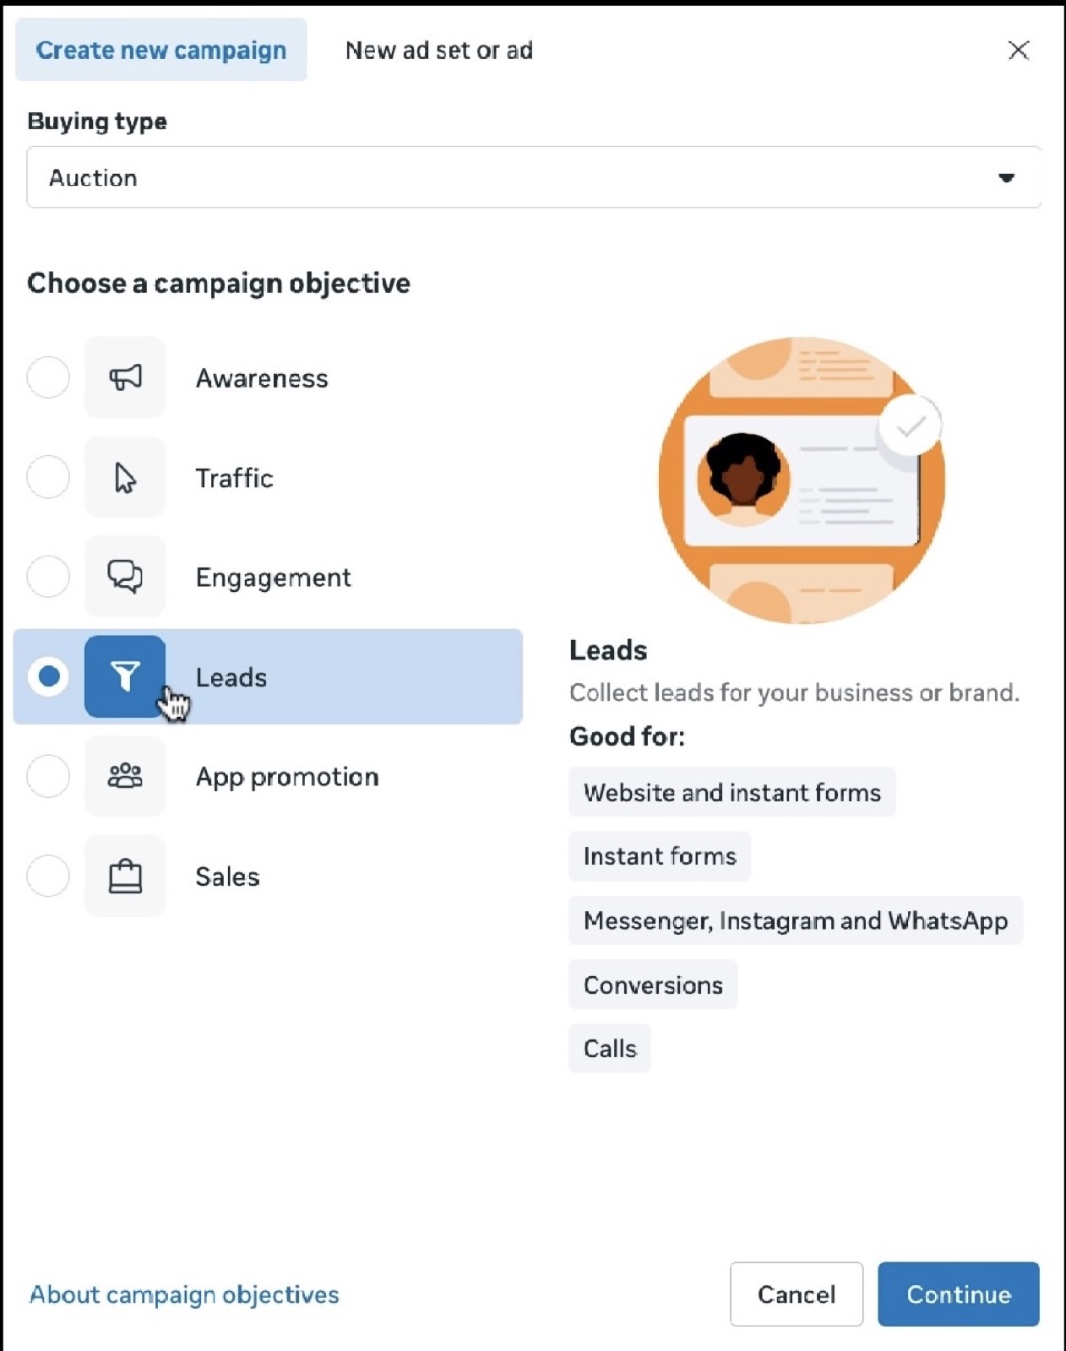Click the Cancel button

pyautogui.click(x=797, y=1294)
